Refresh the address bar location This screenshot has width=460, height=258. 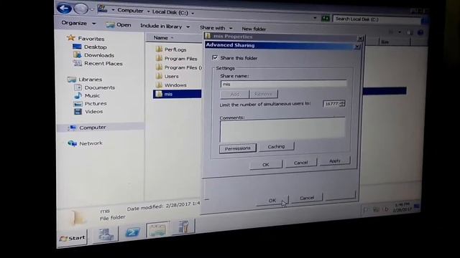point(325,19)
